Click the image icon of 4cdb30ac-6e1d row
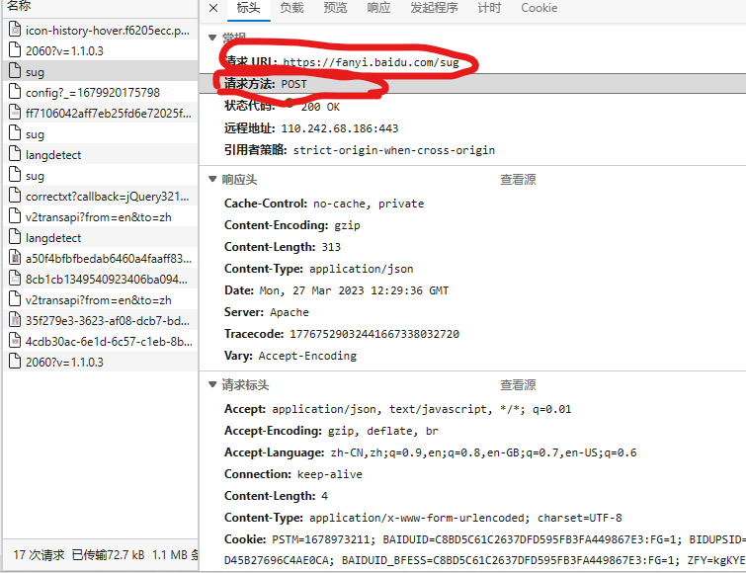The height and width of the screenshot is (573, 746). [15, 341]
